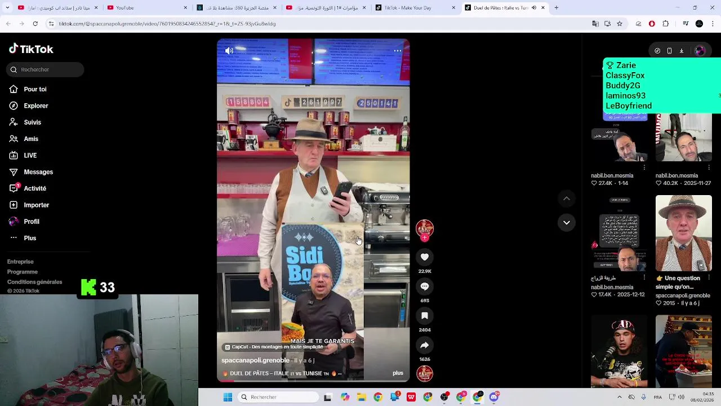Click the phone app icon in top bar
Viewport: 721px width, 406px height.
tap(669, 51)
